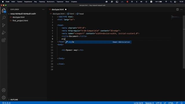185x104 pixels.
Task: Click the meta charset line
Action: [74, 28]
